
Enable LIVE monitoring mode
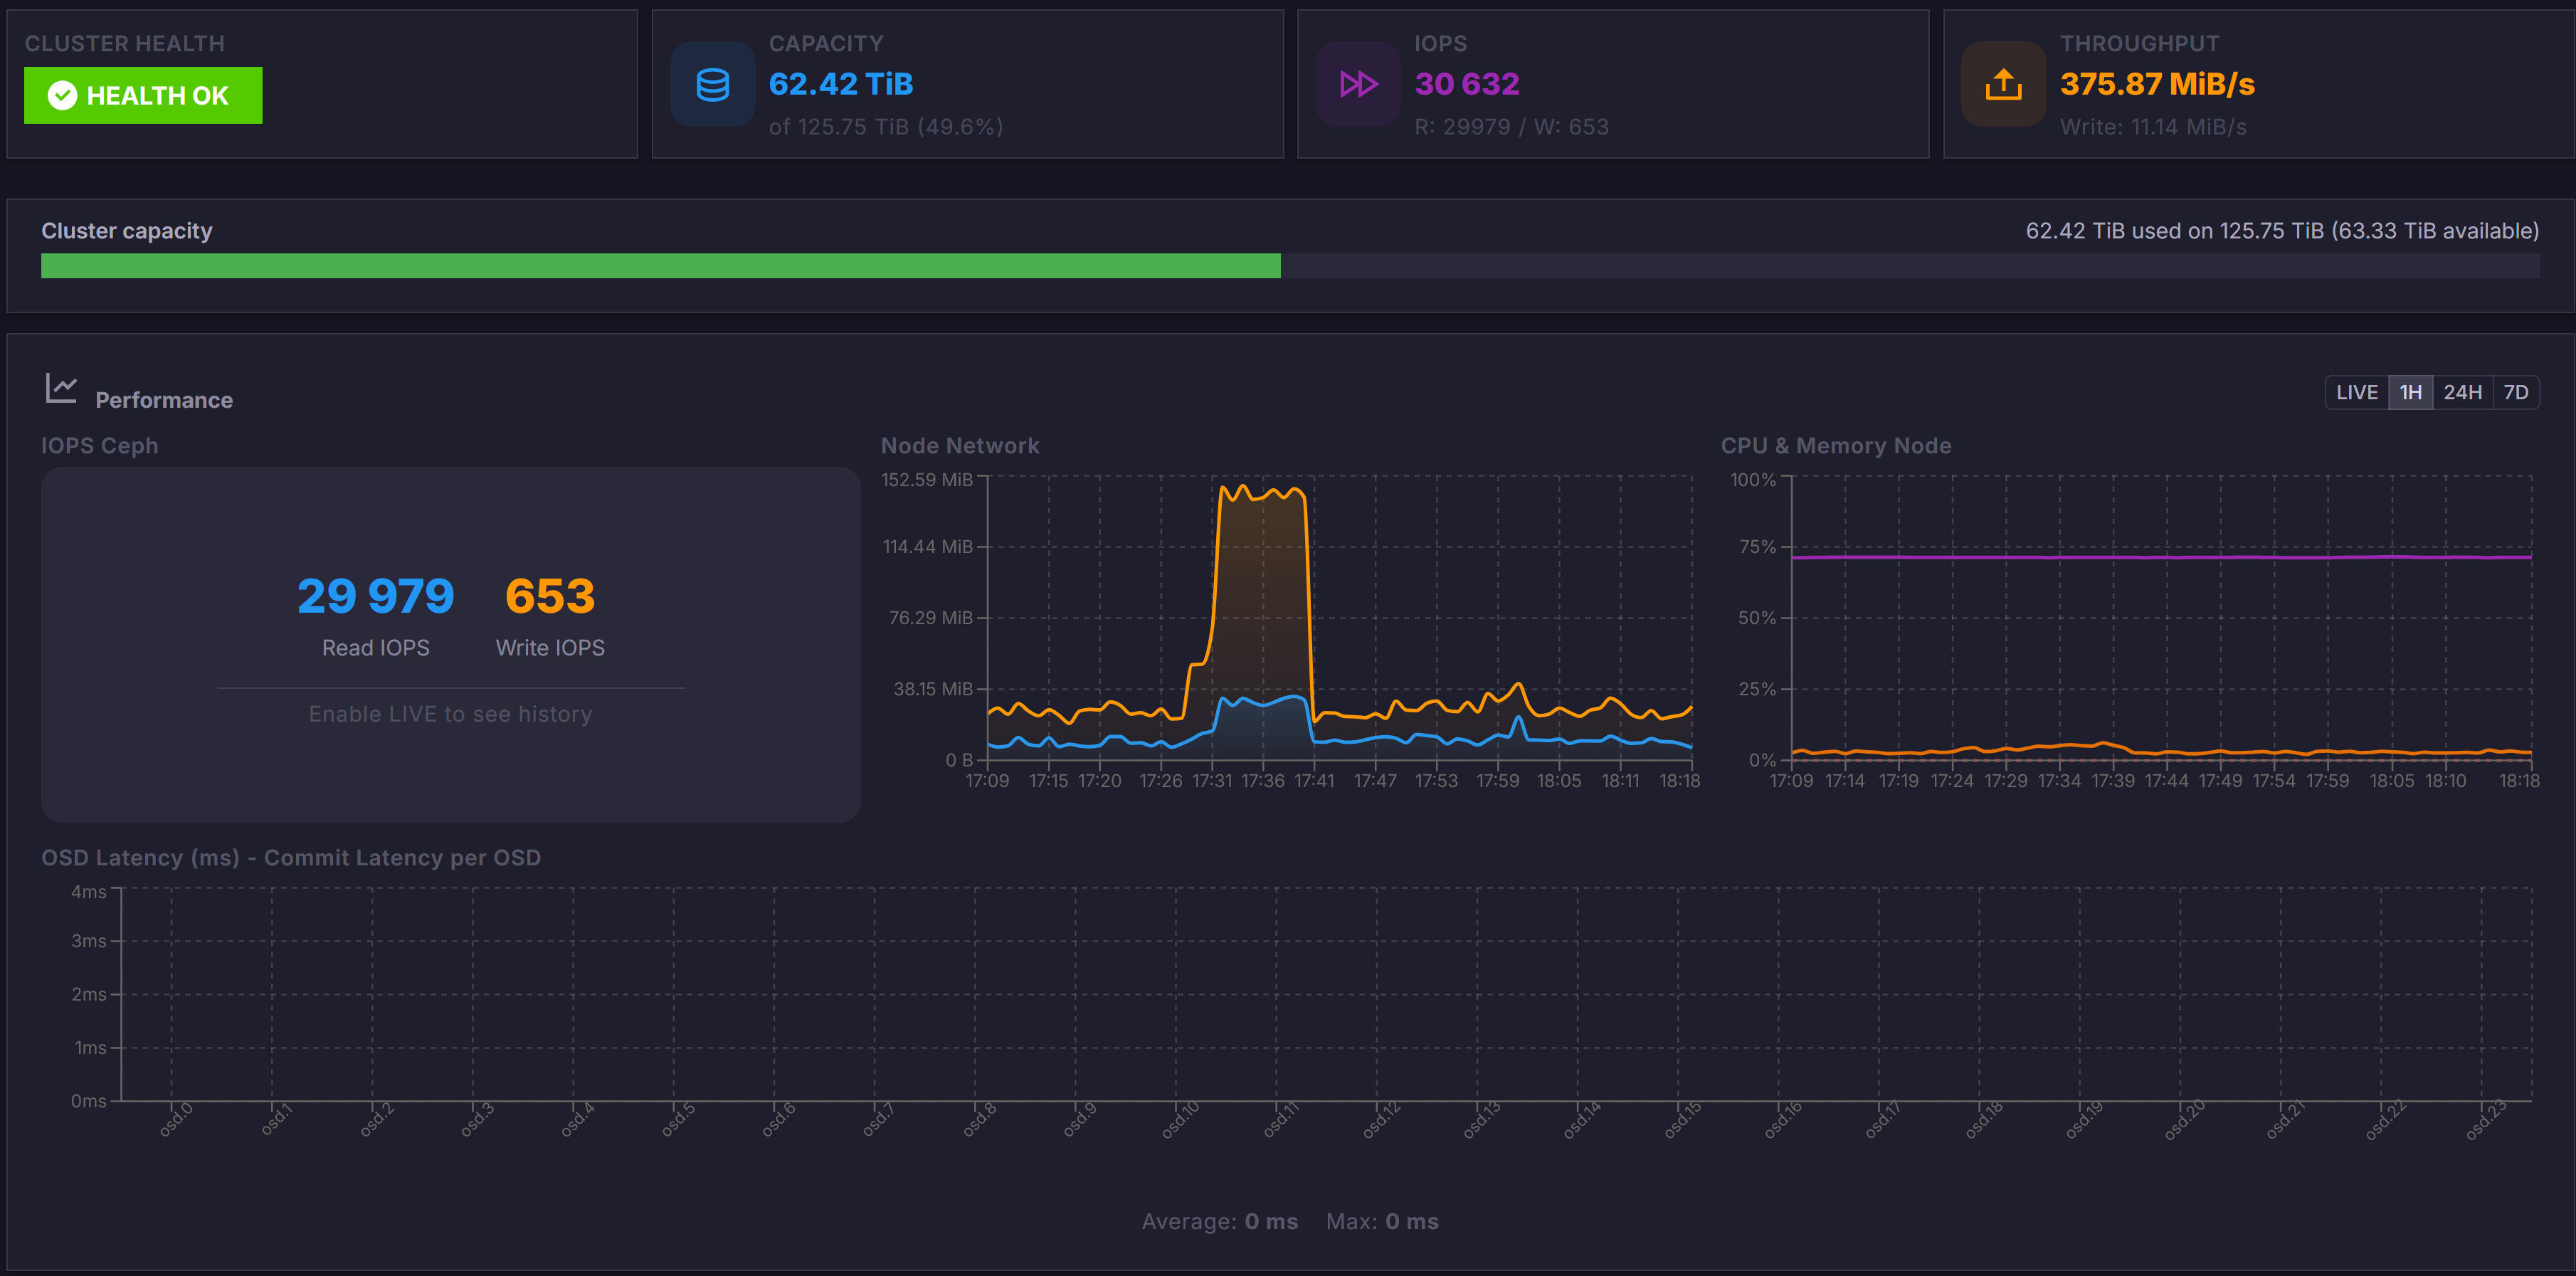pos(2357,392)
